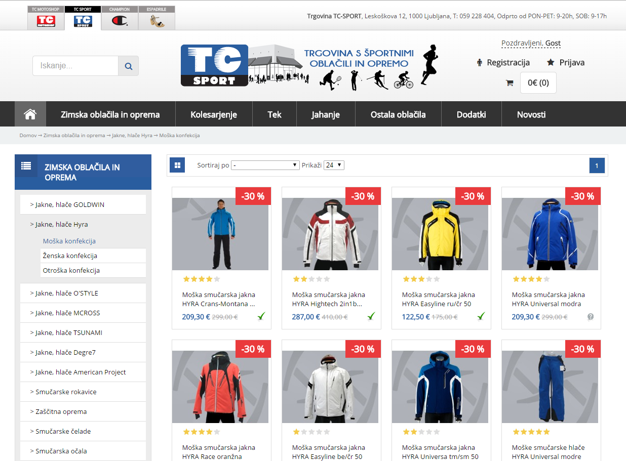Screen dimensions: 626x461
Task: Click the Iskanje search input field
Action: coord(75,66)
